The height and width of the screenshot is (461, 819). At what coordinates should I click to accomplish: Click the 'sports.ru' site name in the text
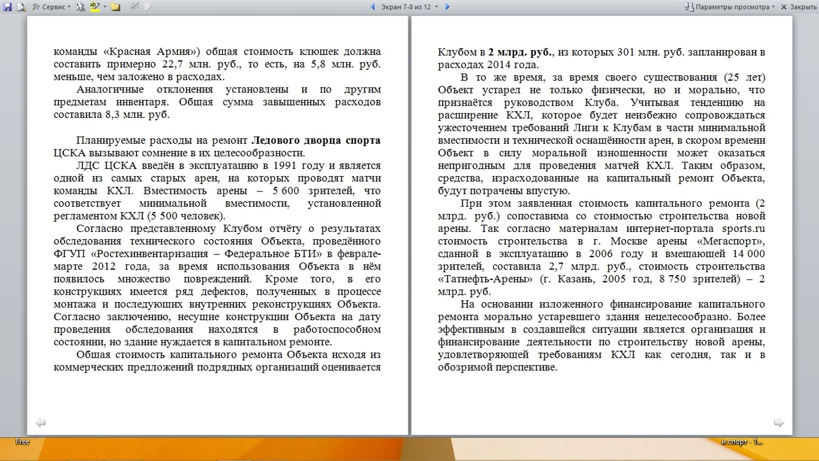click(743, 229)
